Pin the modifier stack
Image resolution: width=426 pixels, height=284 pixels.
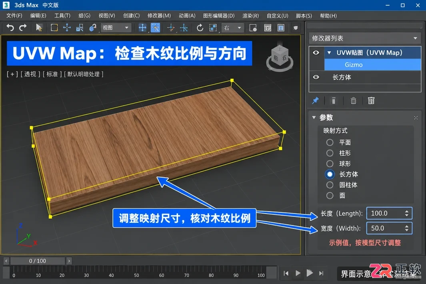315,100
